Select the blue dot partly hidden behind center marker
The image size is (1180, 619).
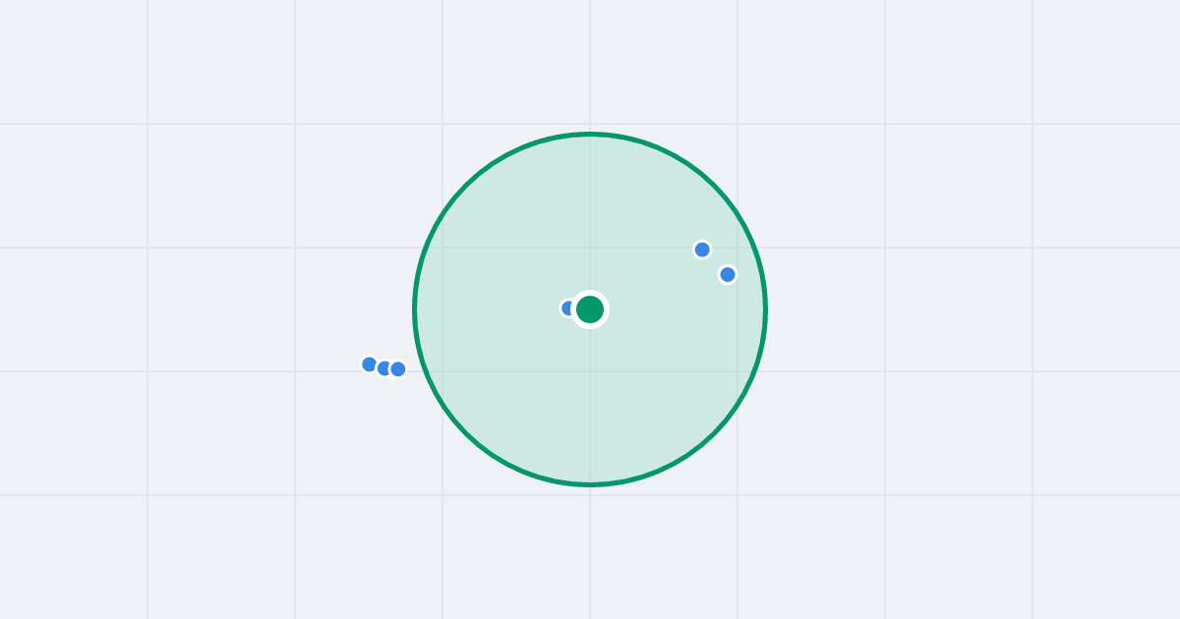coord(566,309)
